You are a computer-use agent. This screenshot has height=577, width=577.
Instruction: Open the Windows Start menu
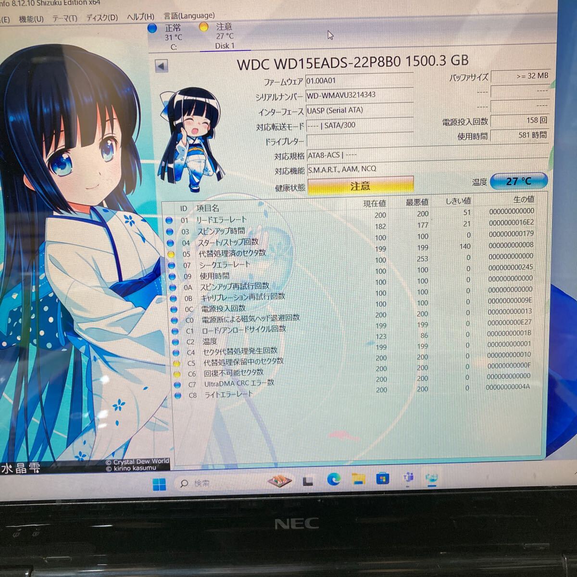(159, 483)
